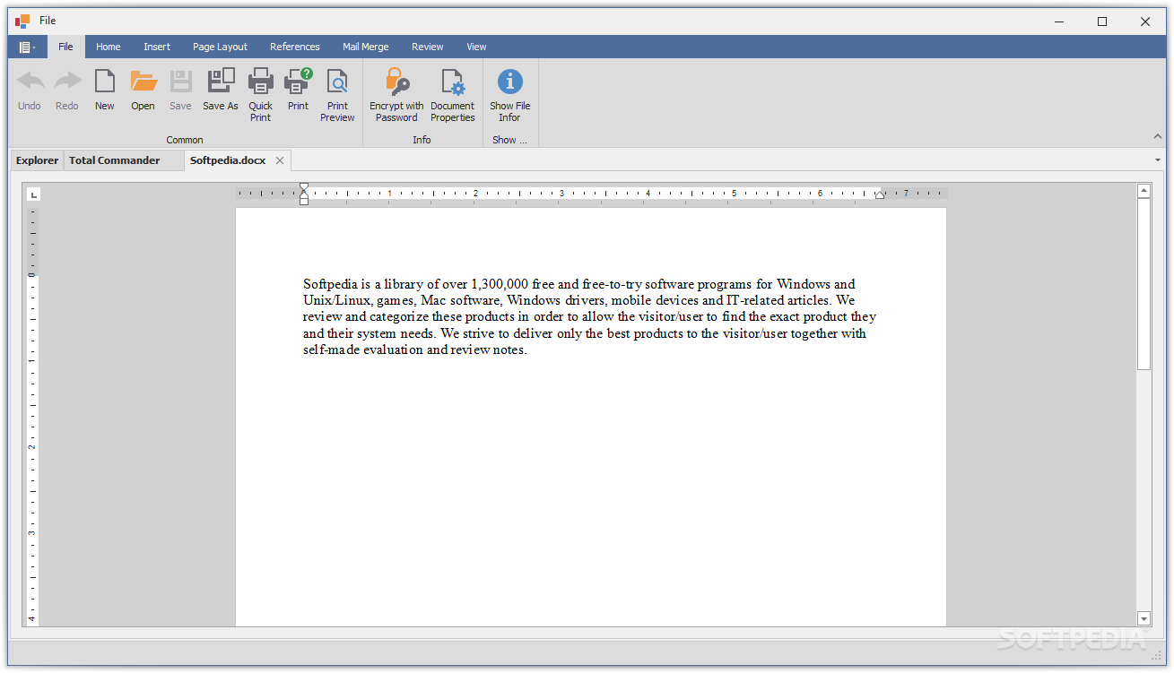Click the first line indent marker on ruler
This screenshot has height=673, width=1174.
click(x=304, y=187)
